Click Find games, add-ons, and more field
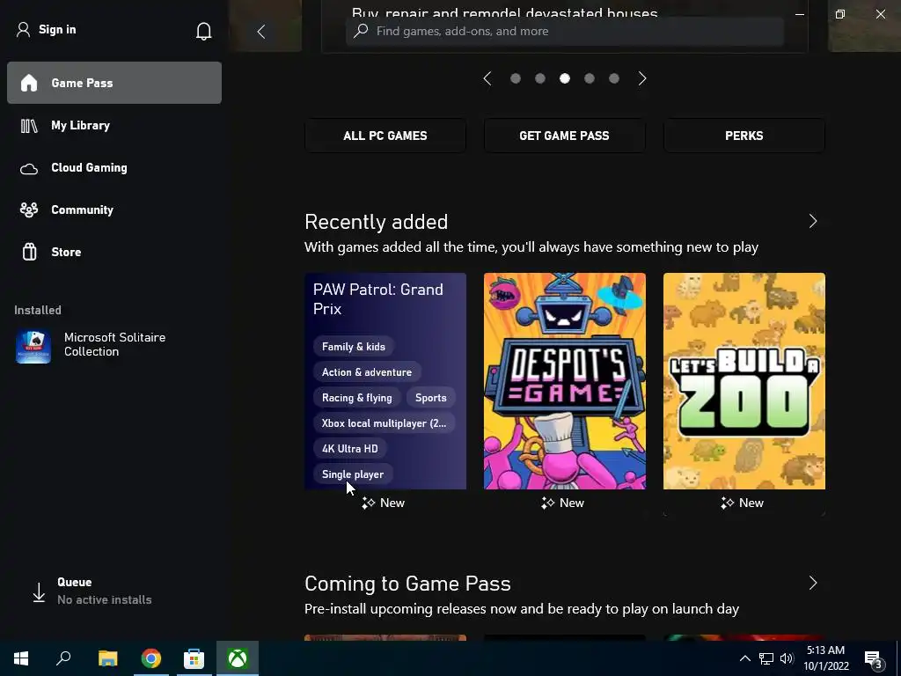This screenshot has height=676, width=901. click(x=565, y=31)
